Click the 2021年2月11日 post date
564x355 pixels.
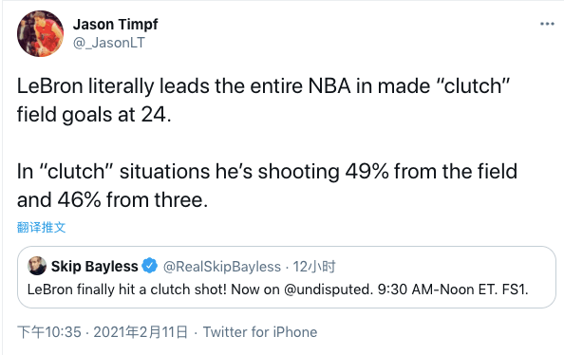pos(141,331)
